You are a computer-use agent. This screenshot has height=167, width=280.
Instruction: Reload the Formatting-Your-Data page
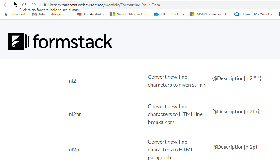tap(24, 5)
